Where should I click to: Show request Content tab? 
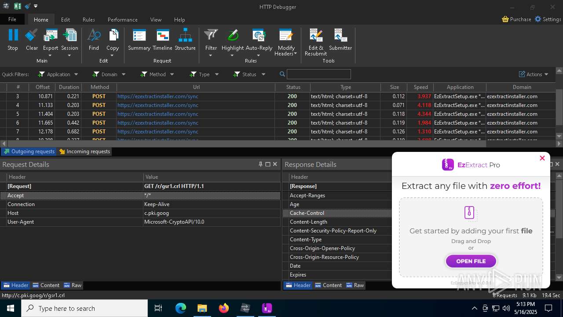46,285
